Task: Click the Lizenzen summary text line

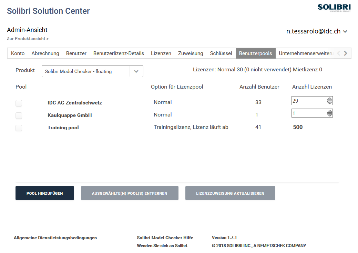Action: click(x=257, y=70)
